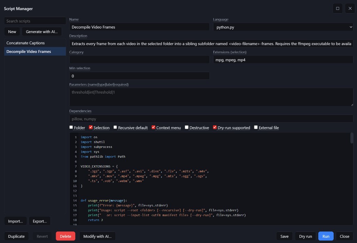Click the New script button
The width and height of the screenshot is (357, 243).
point(12,32)
